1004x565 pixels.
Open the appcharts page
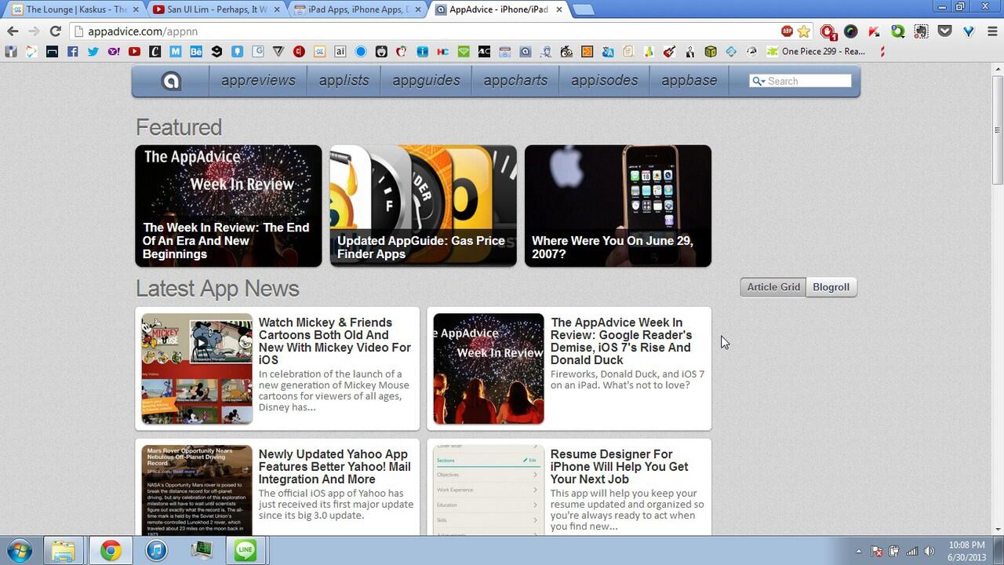coord(515,81)
